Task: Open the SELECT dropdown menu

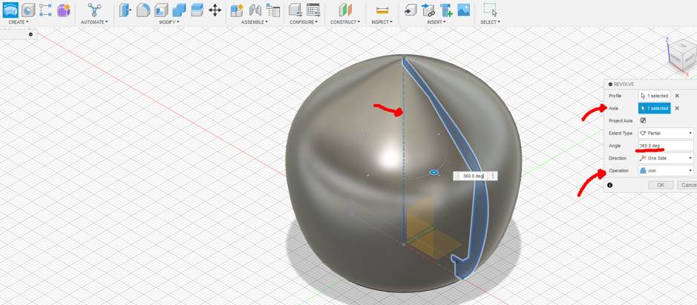Action: tap(490, 22)
